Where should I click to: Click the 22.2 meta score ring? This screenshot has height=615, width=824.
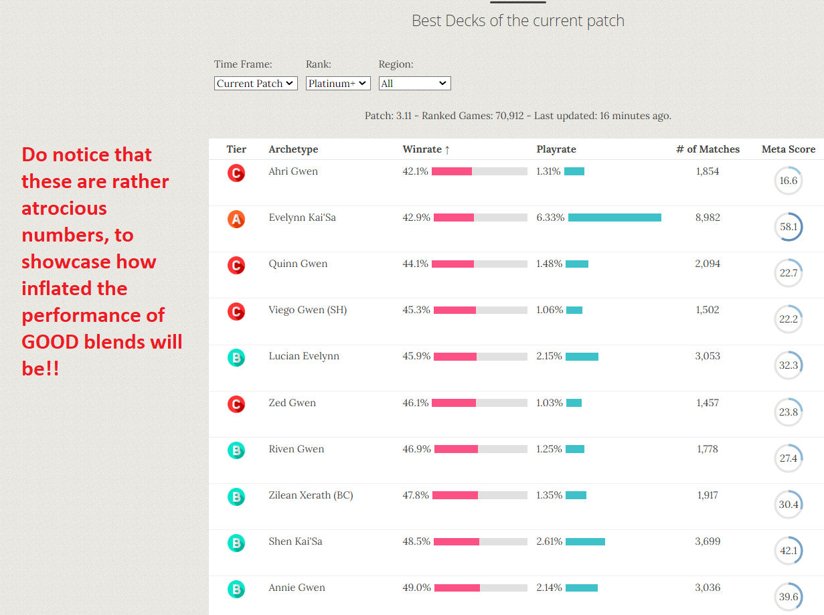[x=789, y=319]
